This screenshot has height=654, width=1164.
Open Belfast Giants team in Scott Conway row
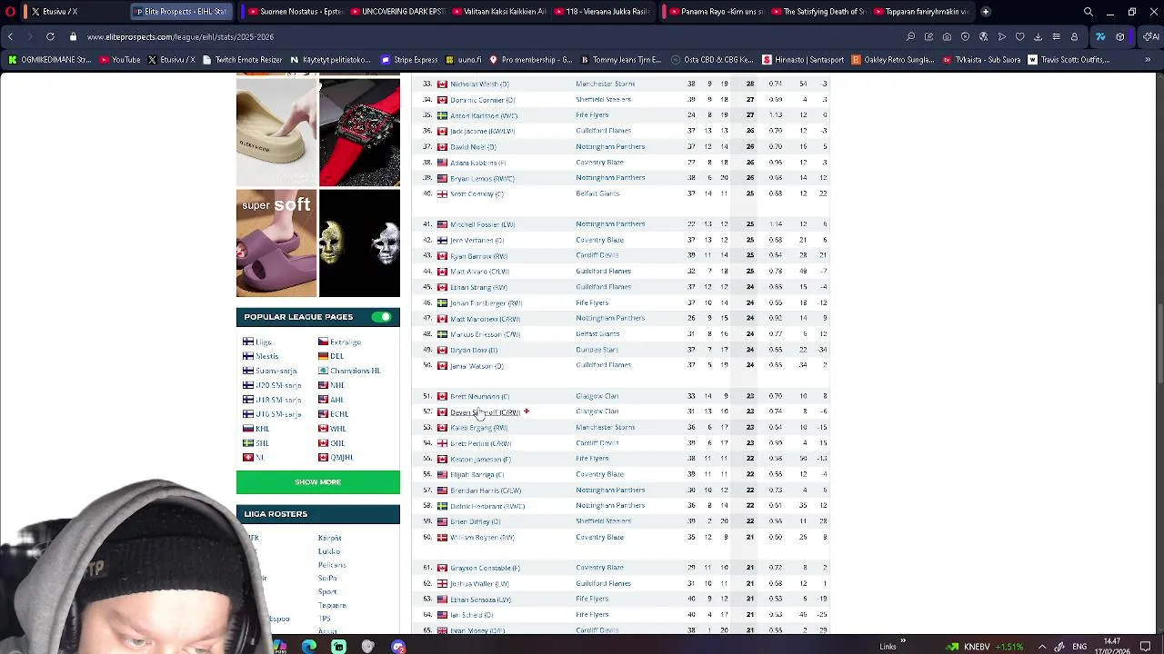(x=597, y=193)
